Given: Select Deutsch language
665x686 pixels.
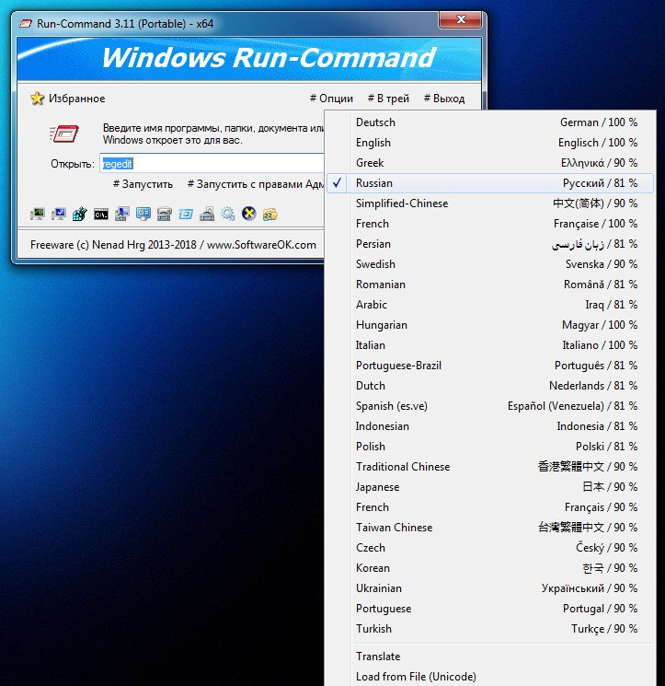Looking at the screenshot, I should (x=490, y=122).
